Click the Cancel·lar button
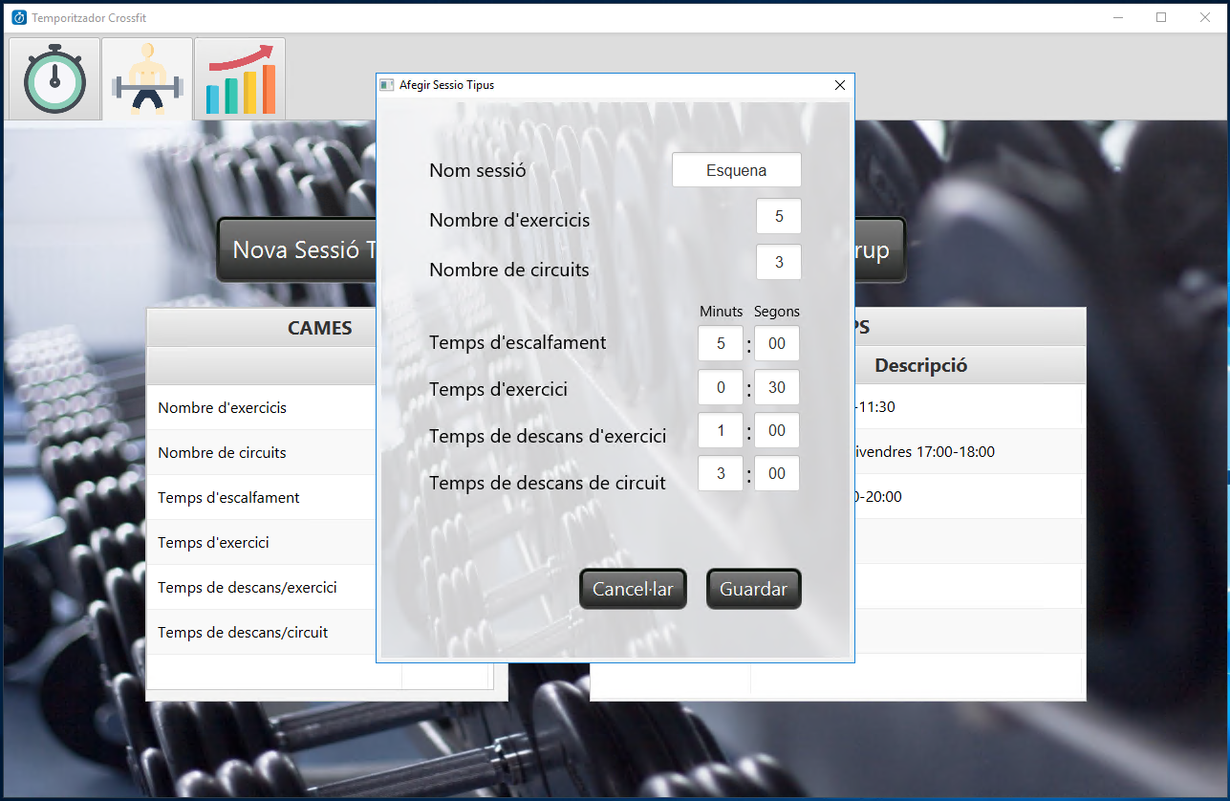The height and width of the screenshot is (801, 1230). [x=633, y=589]
